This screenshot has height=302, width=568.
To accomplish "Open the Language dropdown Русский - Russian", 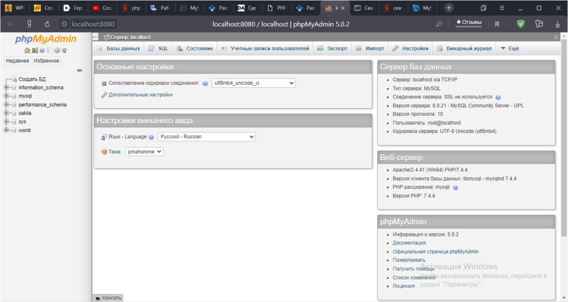I will coord(207,137).
